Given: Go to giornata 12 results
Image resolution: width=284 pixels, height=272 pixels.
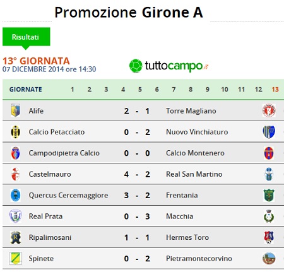Looking at the screenshot, I should tap(258, 90).
